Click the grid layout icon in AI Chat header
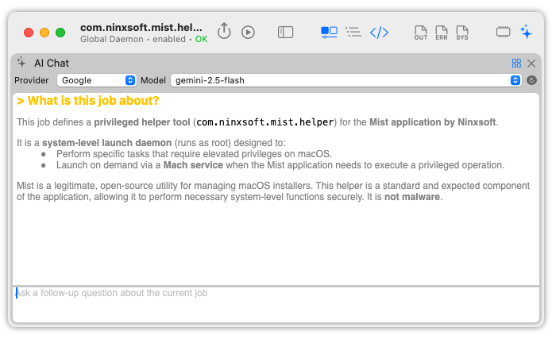552x339 pixels. (516, 64)
